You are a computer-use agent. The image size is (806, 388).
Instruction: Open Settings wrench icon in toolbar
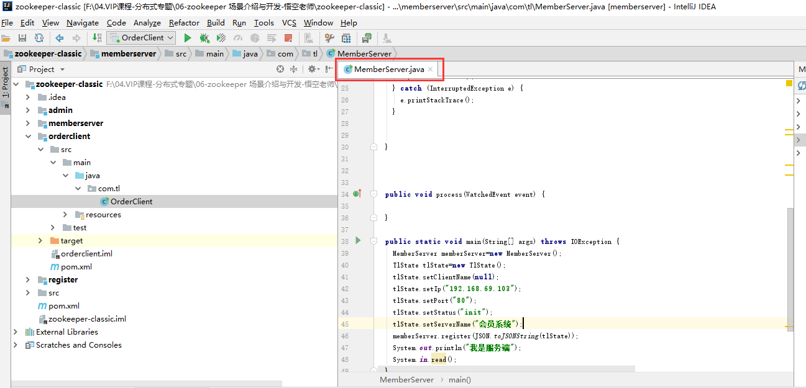click(329, 38)
